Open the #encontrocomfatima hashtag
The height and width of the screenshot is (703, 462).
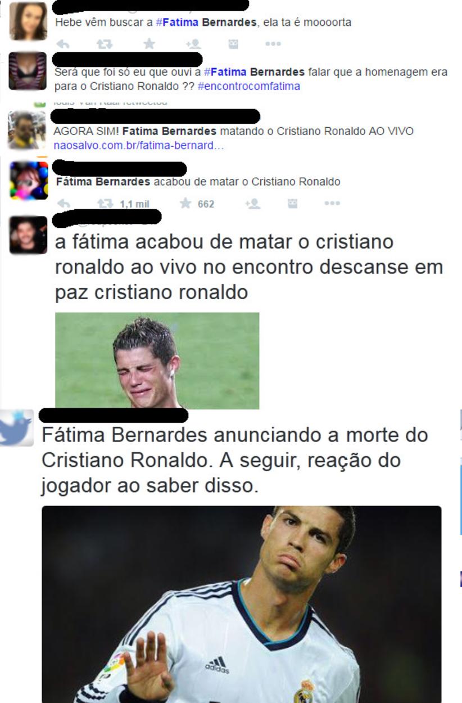click(249, 86)
